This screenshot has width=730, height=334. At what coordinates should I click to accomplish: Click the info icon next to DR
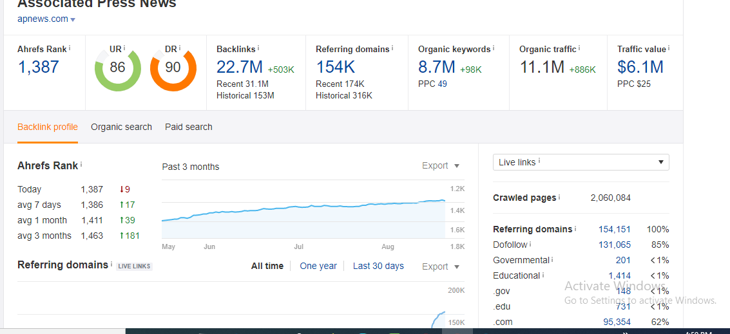click(x=180, y=48)
